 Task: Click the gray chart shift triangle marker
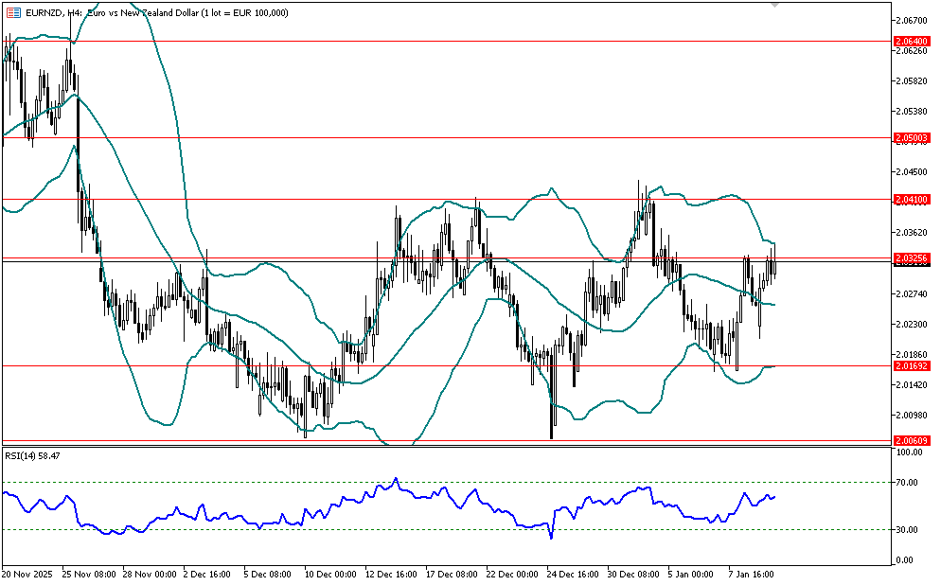click(776, 6)
